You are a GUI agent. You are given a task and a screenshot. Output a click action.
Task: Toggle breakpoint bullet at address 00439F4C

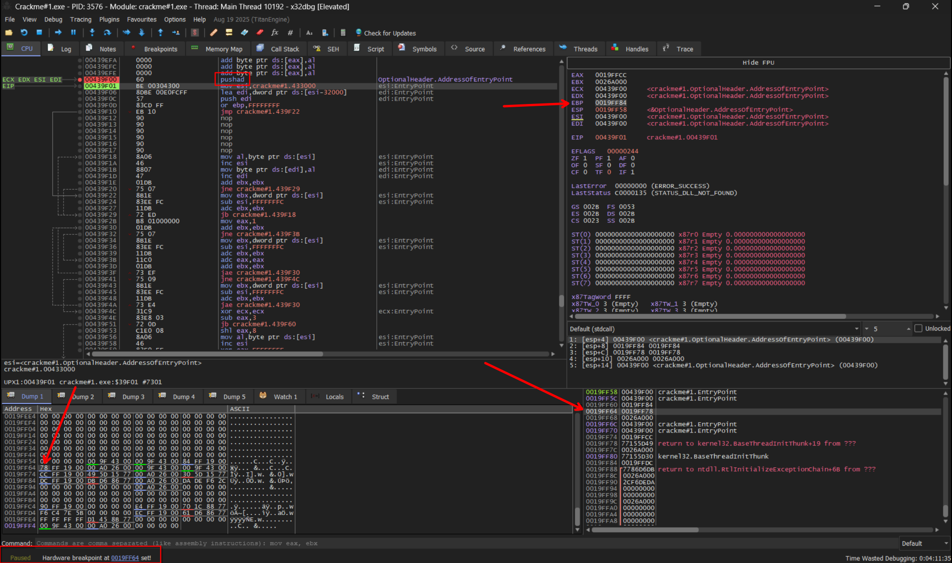[80, 311]
